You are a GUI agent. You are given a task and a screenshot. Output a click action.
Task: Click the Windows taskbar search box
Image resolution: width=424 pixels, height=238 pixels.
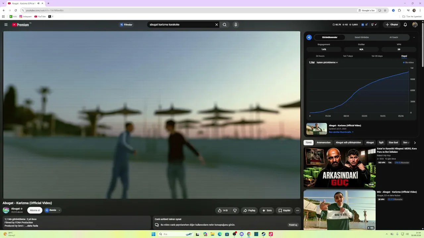[x=176, y=234]
